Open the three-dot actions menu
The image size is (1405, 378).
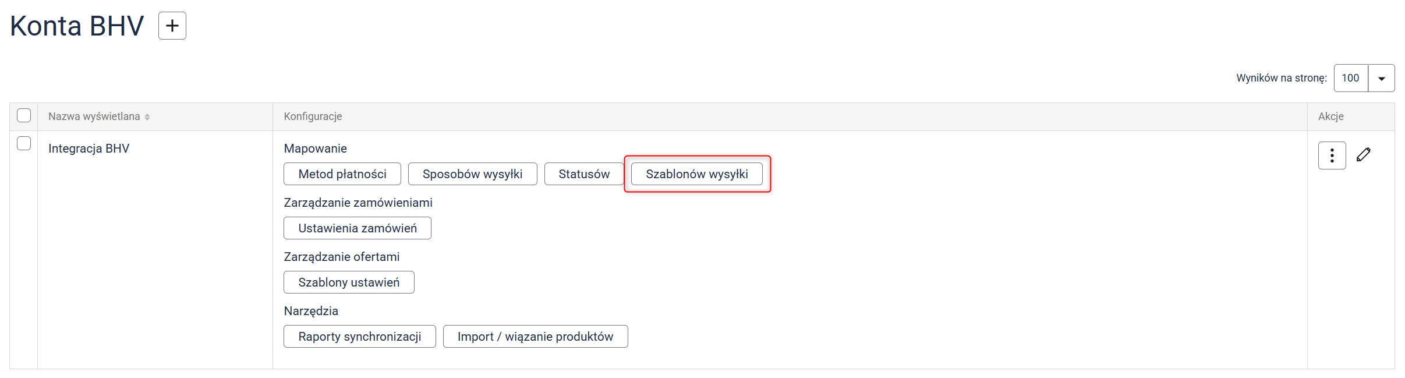coord(1332,156)
